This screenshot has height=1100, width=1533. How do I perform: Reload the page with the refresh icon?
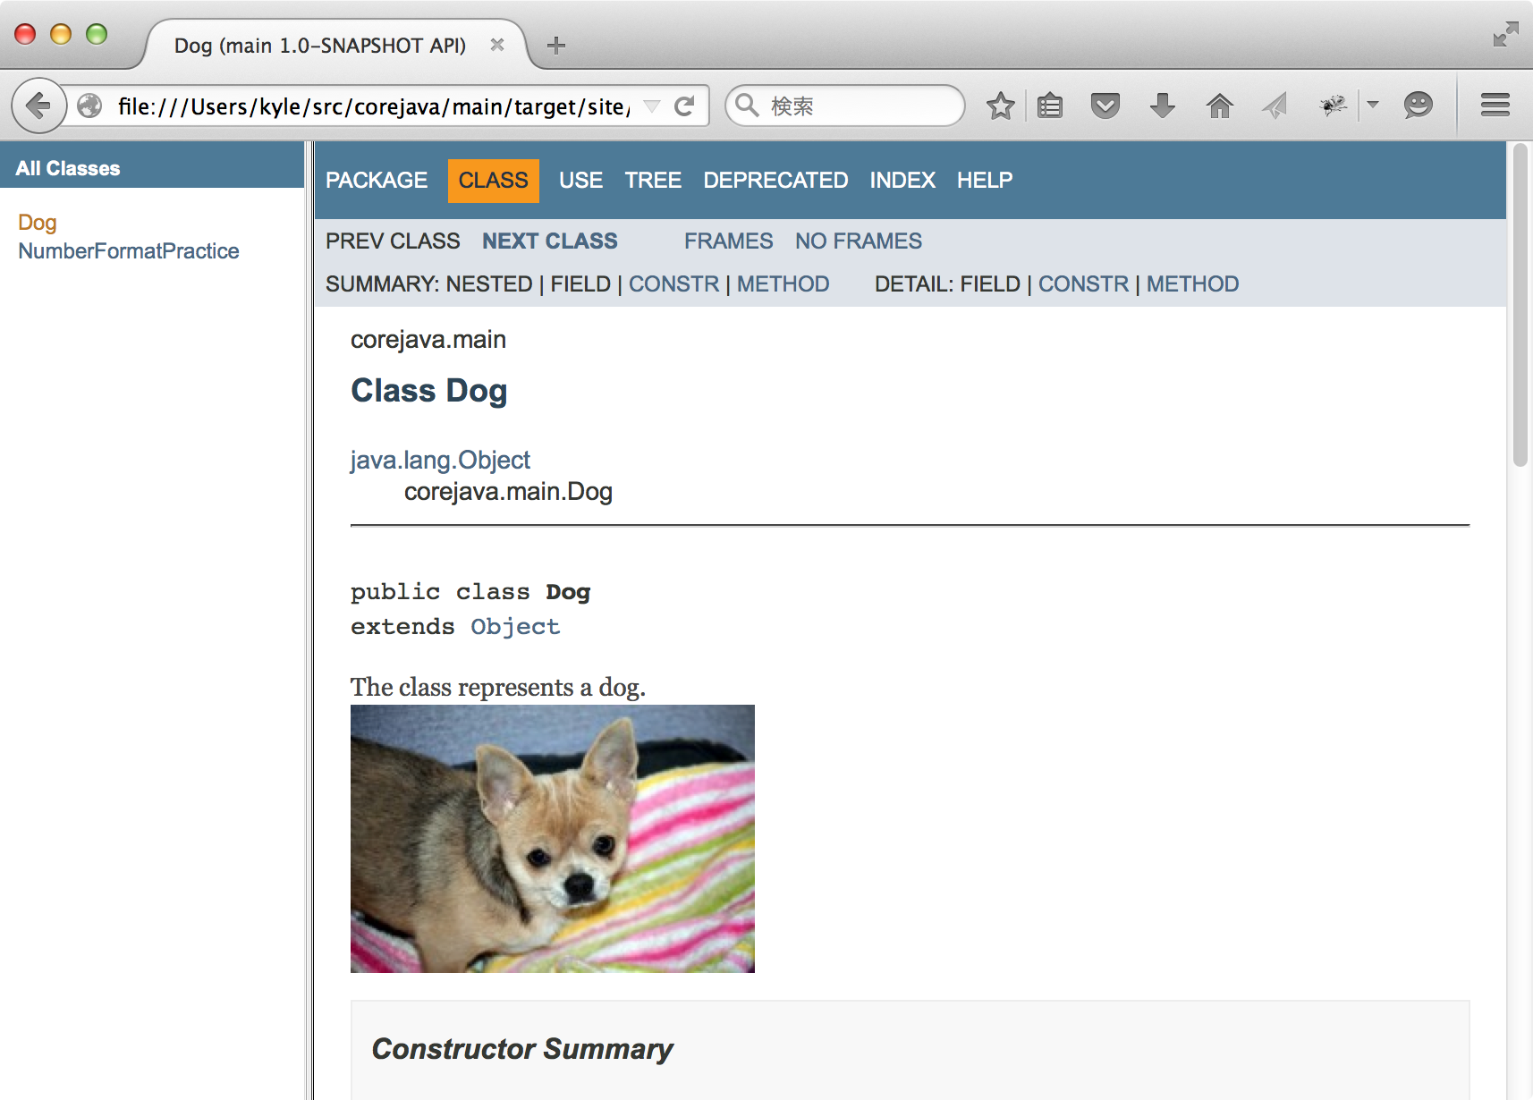[x=684, y=106]
